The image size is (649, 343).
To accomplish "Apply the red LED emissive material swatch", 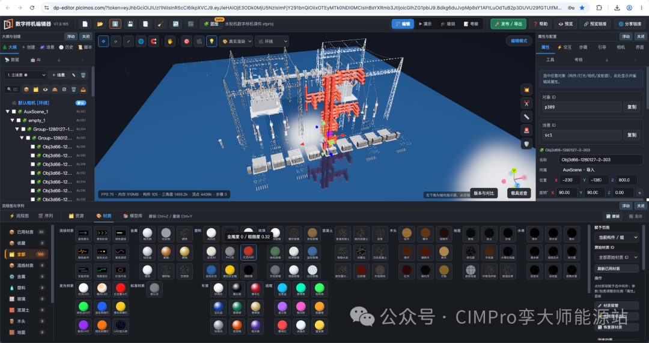I will point(120,288).
